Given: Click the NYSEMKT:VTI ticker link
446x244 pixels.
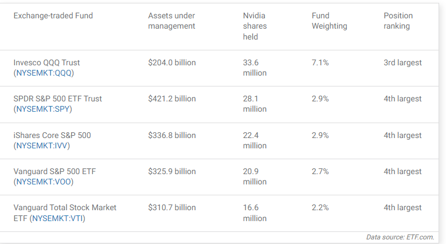Looking at the screenshot, I should tap(58, 218).
